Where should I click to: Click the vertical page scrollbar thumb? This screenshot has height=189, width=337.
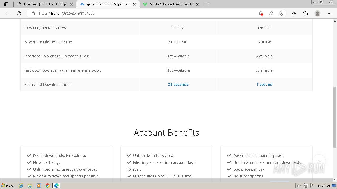(x=335, y=117)
